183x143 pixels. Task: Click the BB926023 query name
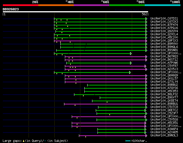click(11, 9)
